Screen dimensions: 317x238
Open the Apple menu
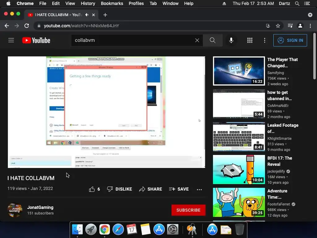point(8,3)
